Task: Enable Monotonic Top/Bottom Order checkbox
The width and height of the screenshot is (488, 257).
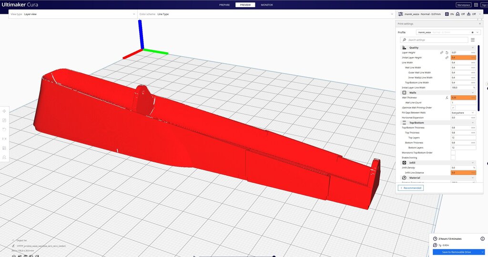Action: (x=453, y=153)
